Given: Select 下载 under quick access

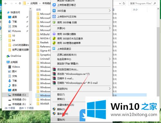Looking at the screenshot, I should tap(14, 22).
